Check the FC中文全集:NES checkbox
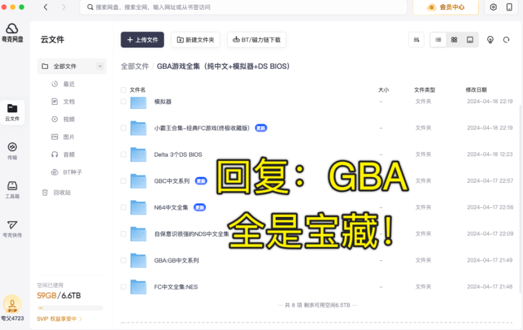Viewport: 523px width, 330px height. point(124,286)
